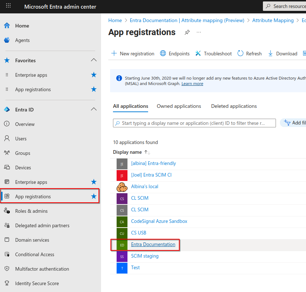Open the ellipsis more options menu
This screenshot has height=292, width=306.
tap(199, 32)
